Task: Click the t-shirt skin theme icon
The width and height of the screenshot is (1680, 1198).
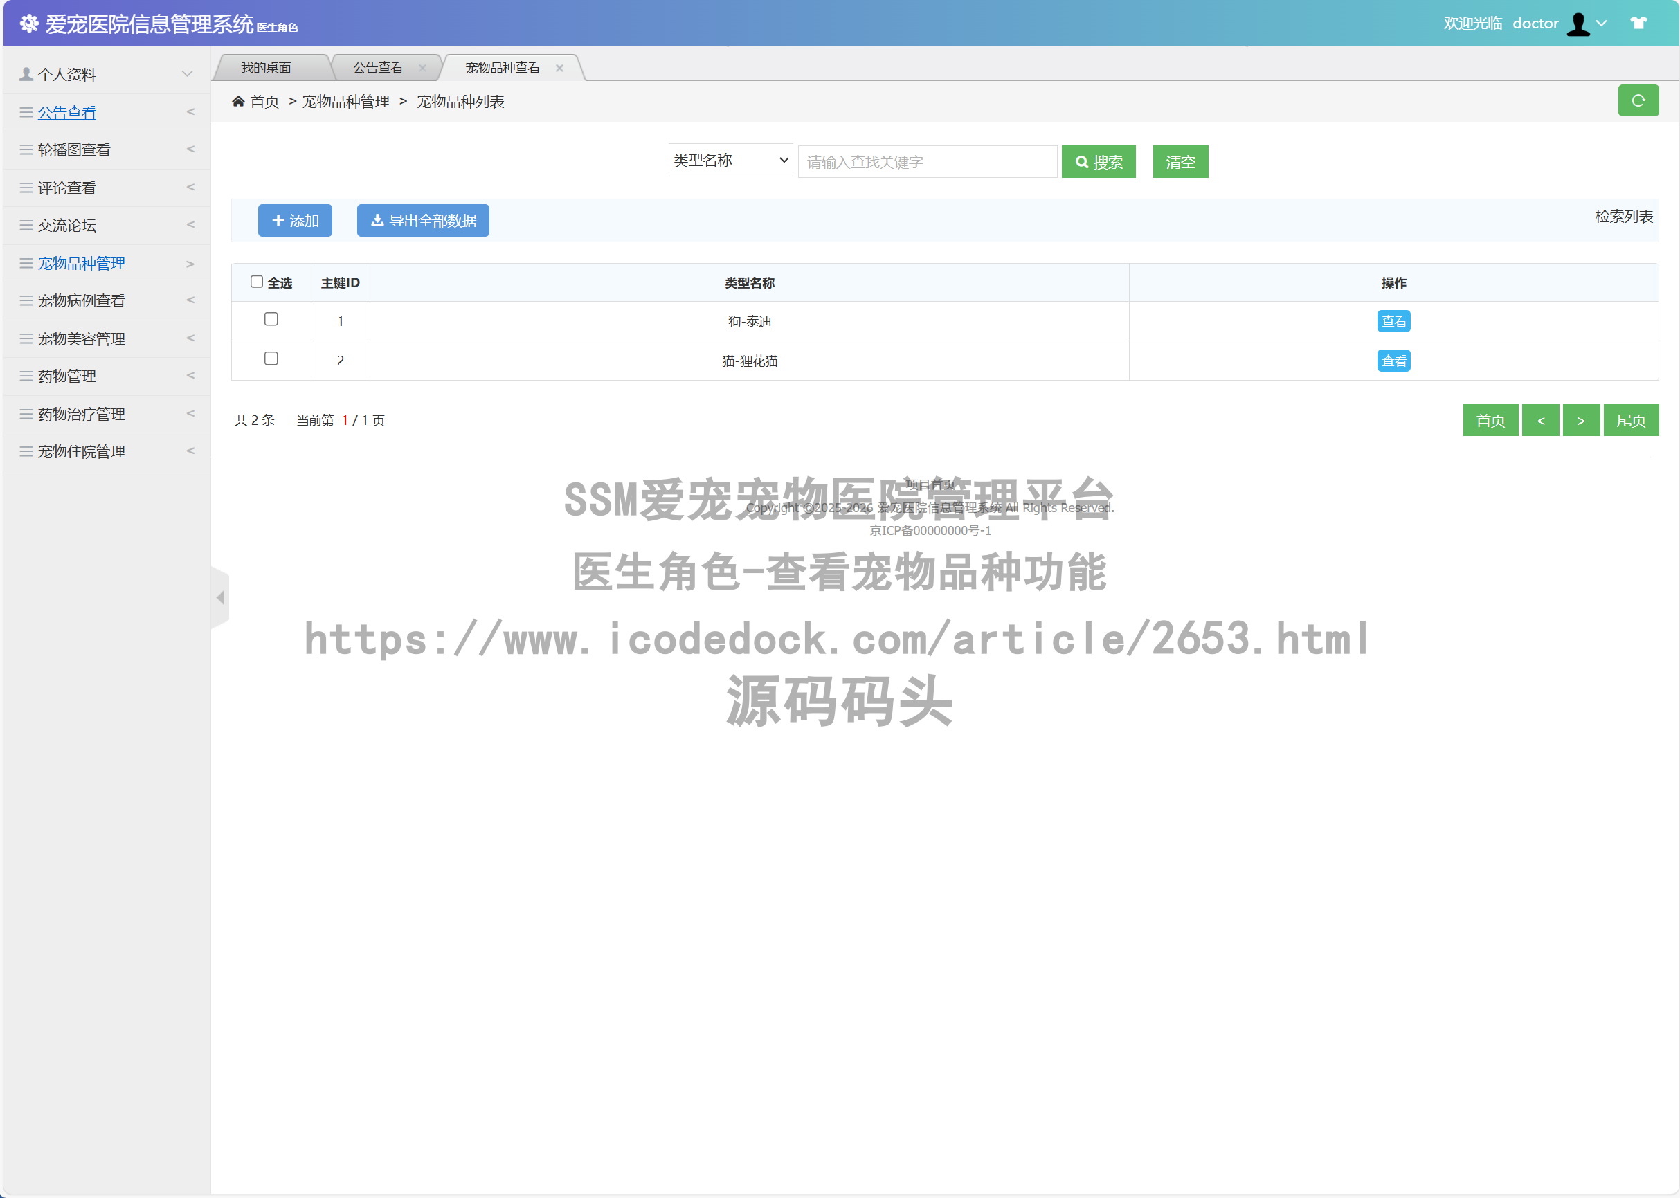Action: 1638,23
